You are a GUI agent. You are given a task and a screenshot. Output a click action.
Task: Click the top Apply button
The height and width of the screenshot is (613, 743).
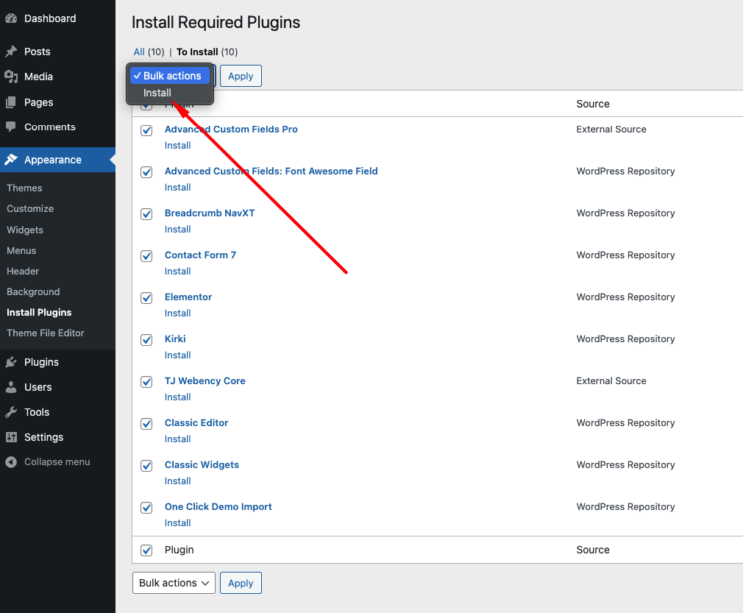pos(241,76)
